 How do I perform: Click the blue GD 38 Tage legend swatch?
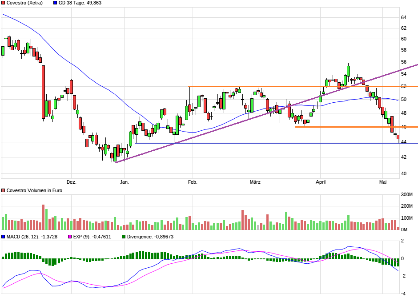[55, 3]
